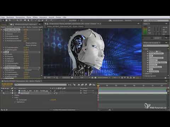The width and height of the screenshot is (170, 127).
Task: Select the Zoom magnifier tool
Action: (x=10, y=20)
